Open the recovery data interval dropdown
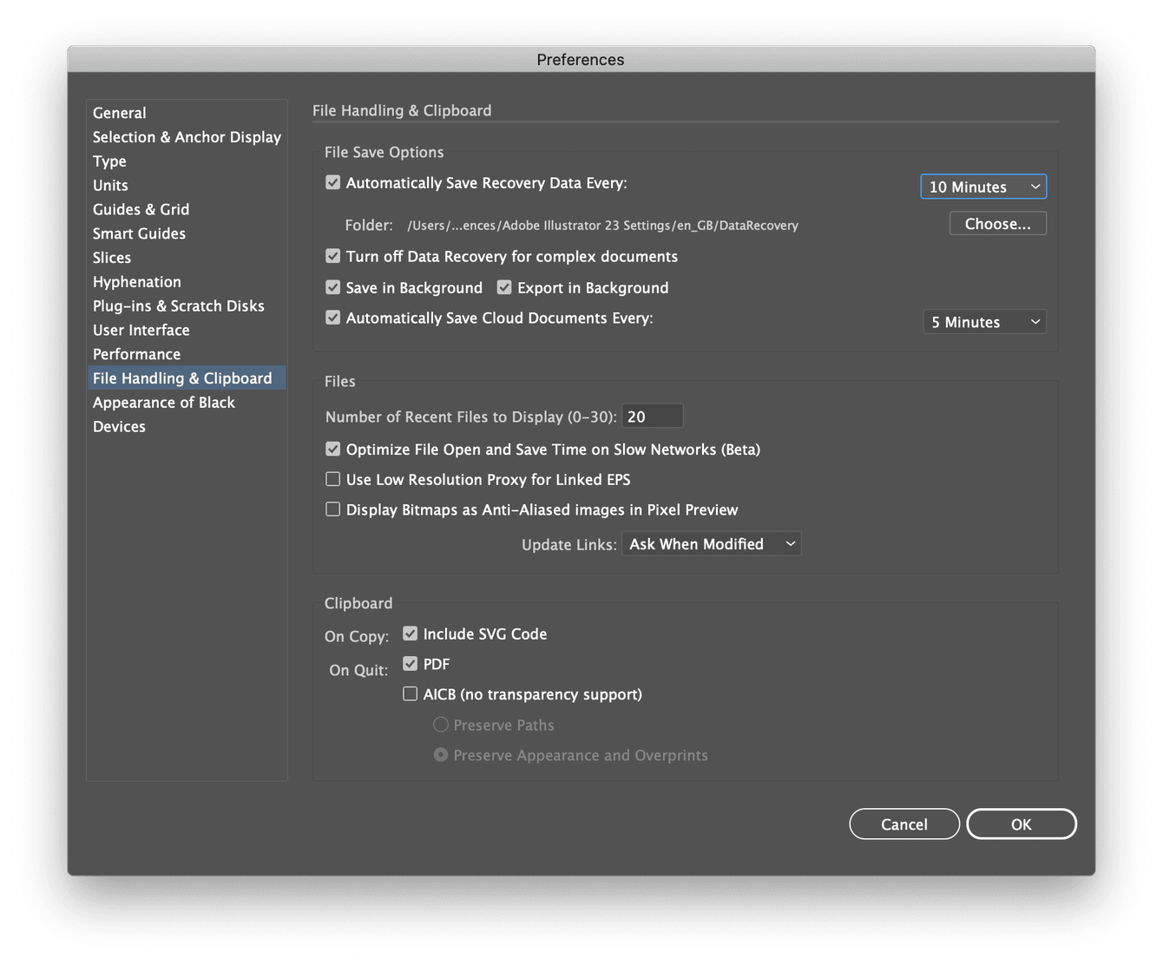Screen dimensions: 1163x965 982,186
